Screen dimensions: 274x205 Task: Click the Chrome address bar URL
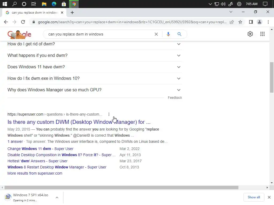[132, 22]
